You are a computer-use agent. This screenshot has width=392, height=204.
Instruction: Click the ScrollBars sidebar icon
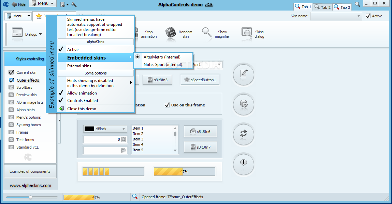(x=11, y=87)
